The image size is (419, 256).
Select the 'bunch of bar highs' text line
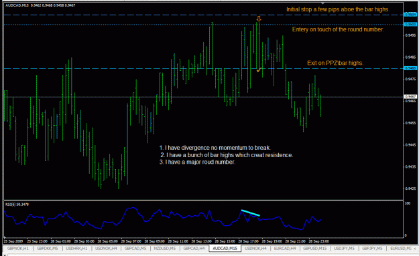(227, 155)
